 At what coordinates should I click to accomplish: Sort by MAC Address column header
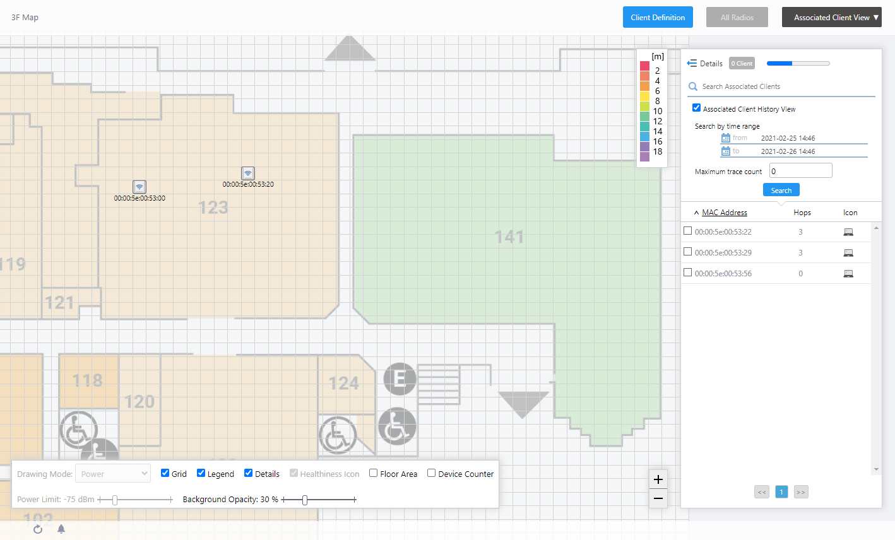[x=725, y=213]
